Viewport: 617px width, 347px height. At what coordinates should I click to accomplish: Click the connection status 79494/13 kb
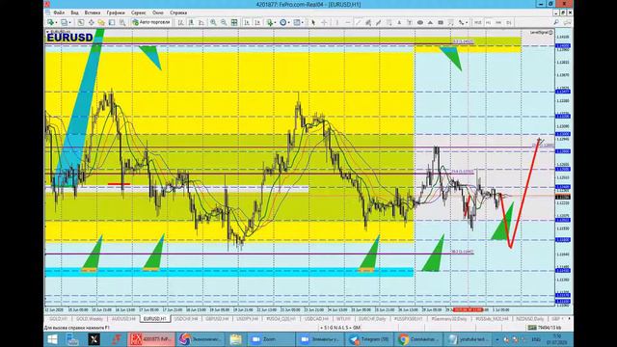pos(545,328)
